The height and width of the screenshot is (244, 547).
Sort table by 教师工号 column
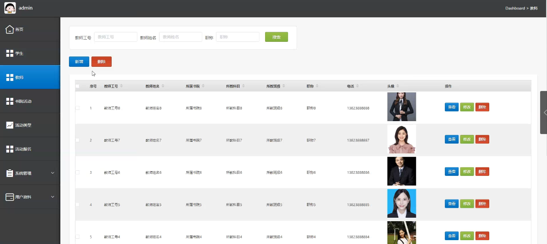pyautogui.click(x=122, y=86)
